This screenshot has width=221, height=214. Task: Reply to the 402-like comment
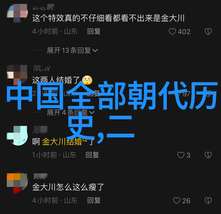click(94, 31)
